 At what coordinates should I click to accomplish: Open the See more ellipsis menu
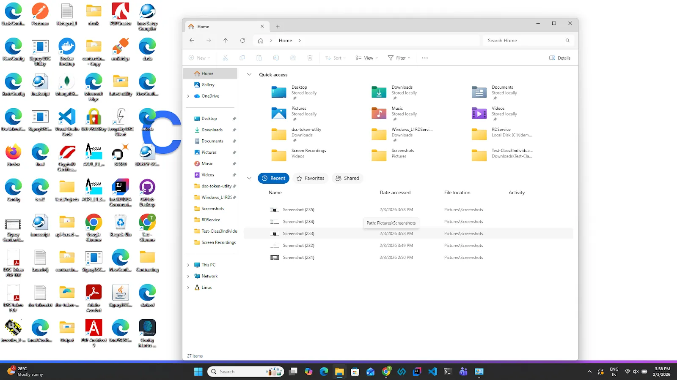(x=425, y=58)
